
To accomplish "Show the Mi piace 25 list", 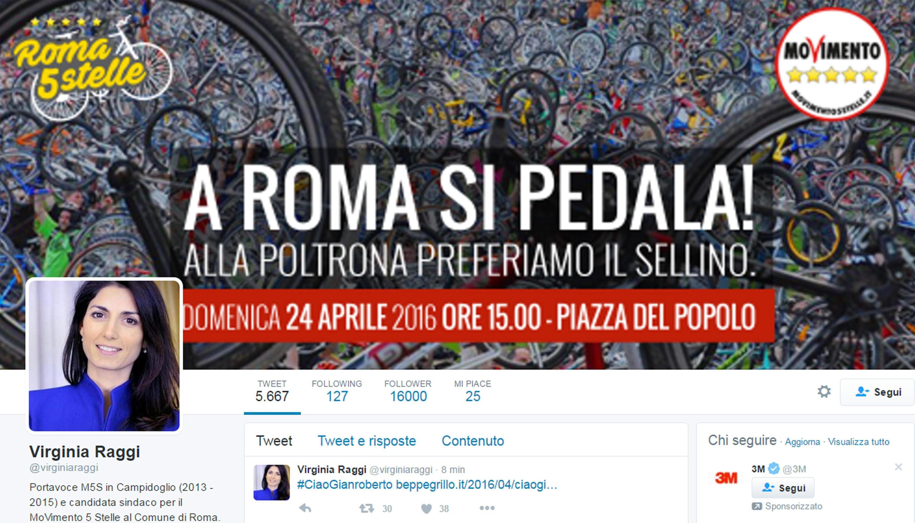I will 473,391.
